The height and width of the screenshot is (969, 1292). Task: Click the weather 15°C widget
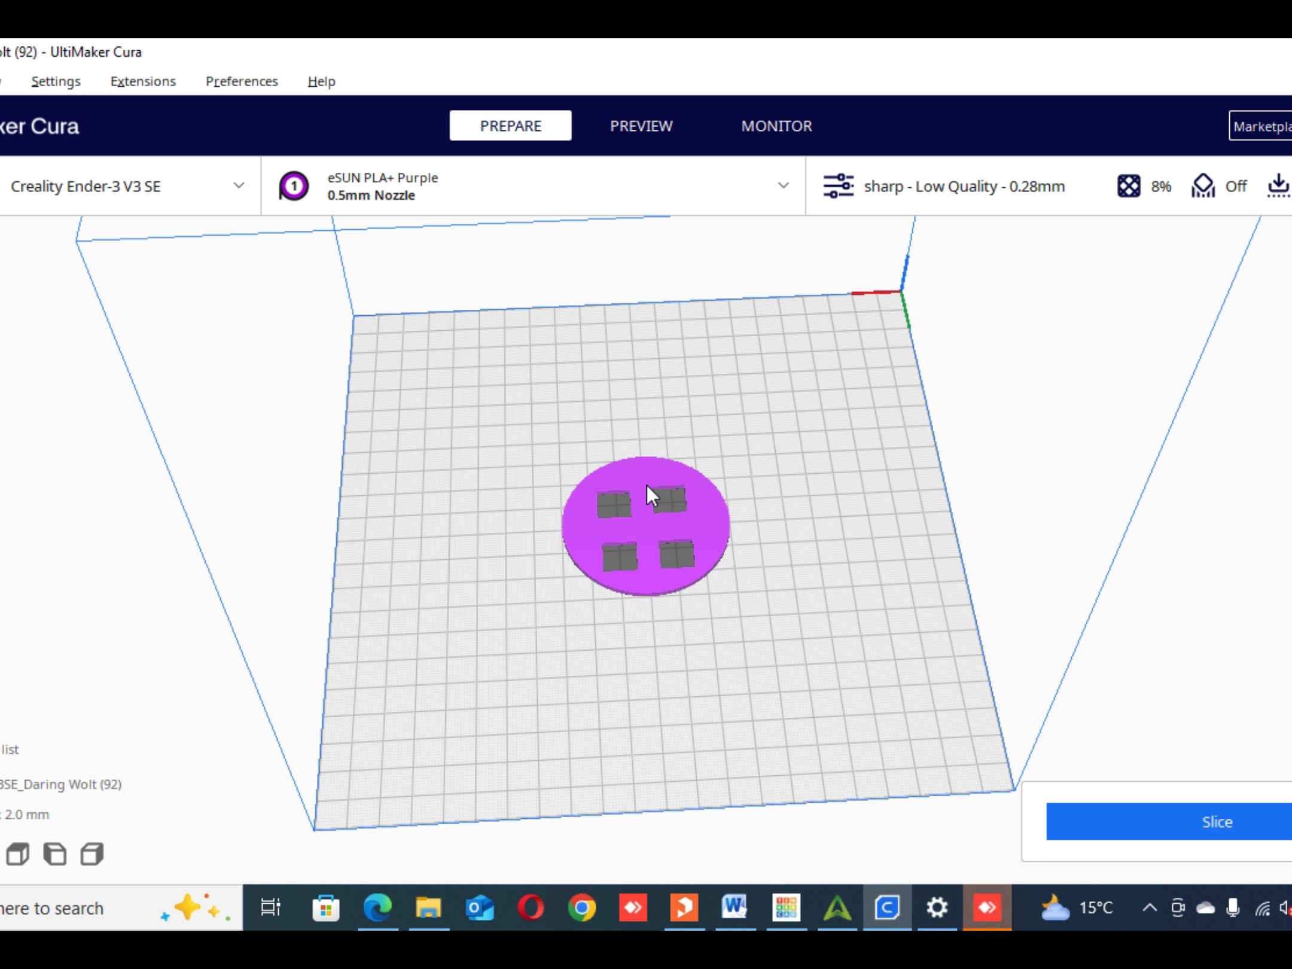point(1076,908)
